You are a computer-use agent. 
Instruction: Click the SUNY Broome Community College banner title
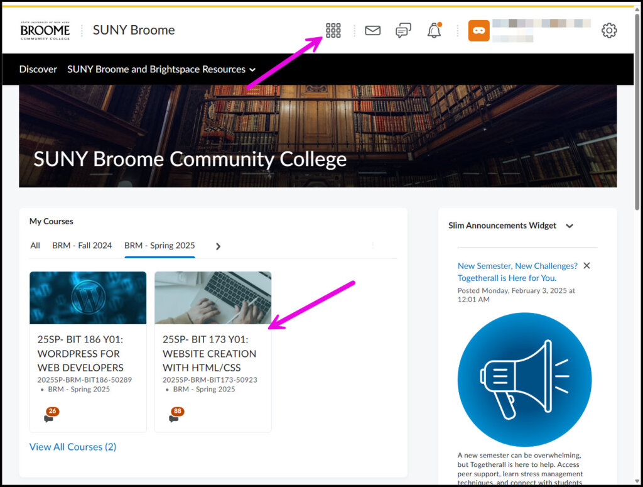point(190,159)
